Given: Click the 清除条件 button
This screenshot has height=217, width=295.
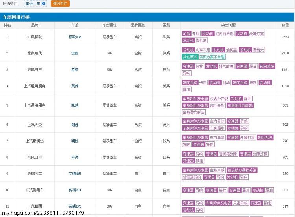Looking at the screenshot, I should 60,4.
